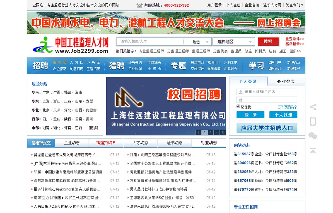Click region link 四川
Viewport: 333px width, 213px height.
pos(46,119)
